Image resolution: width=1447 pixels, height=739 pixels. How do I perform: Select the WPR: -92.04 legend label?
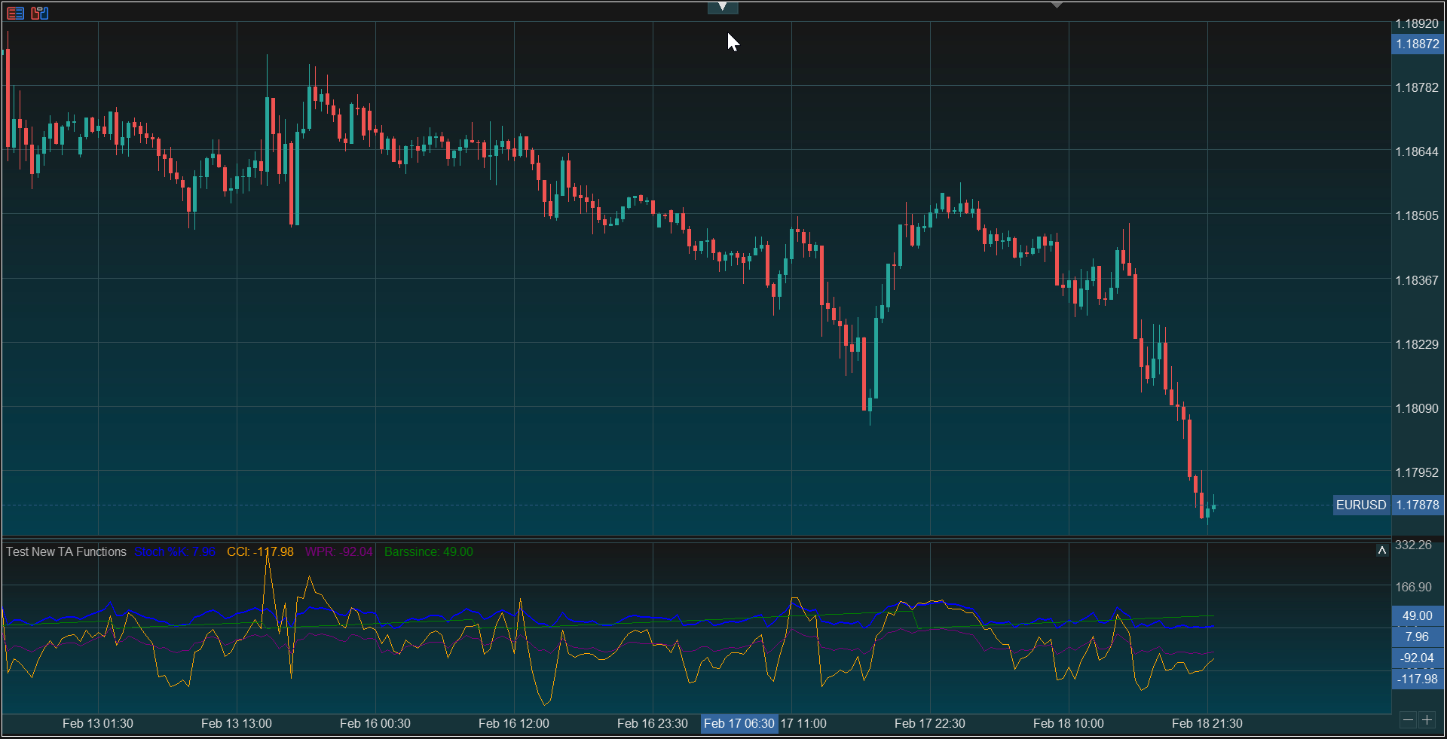click(338, 551)
